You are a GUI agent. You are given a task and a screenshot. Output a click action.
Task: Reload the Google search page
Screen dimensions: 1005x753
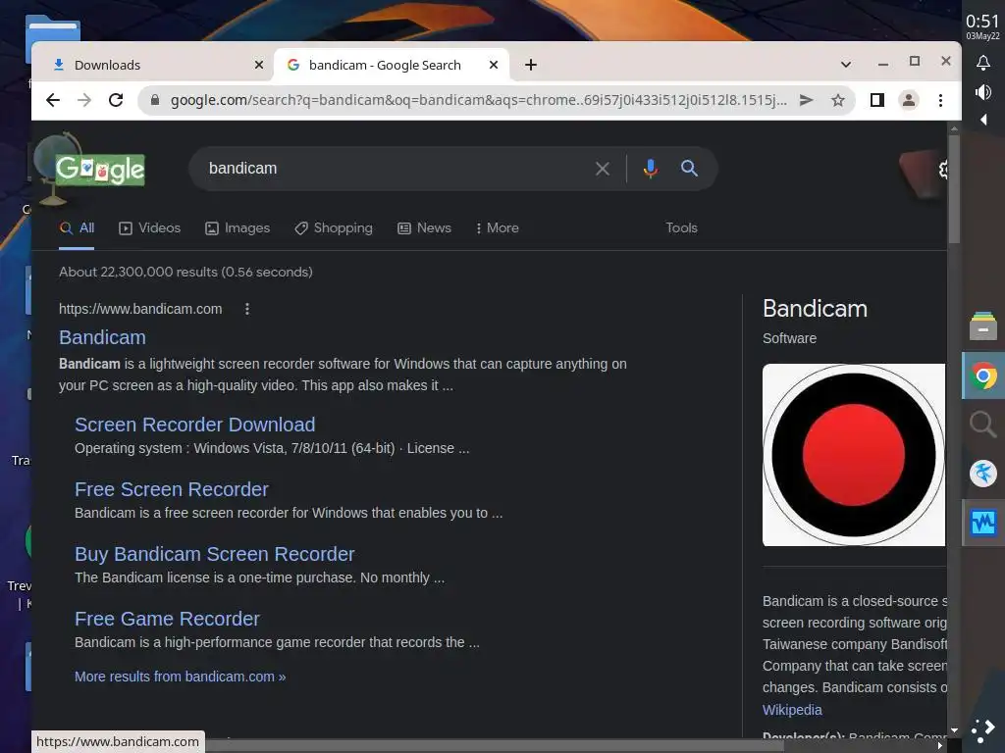pos(116,100)
